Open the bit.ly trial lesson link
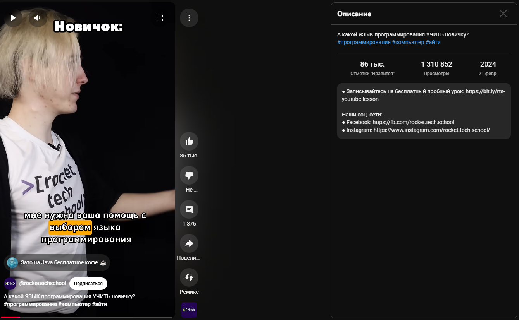 point(424,95)
